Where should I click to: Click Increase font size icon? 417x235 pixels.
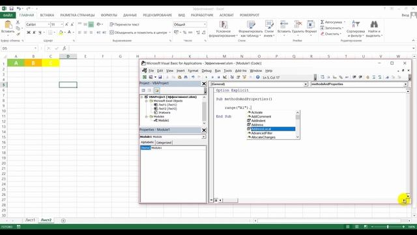pos(66,25)
